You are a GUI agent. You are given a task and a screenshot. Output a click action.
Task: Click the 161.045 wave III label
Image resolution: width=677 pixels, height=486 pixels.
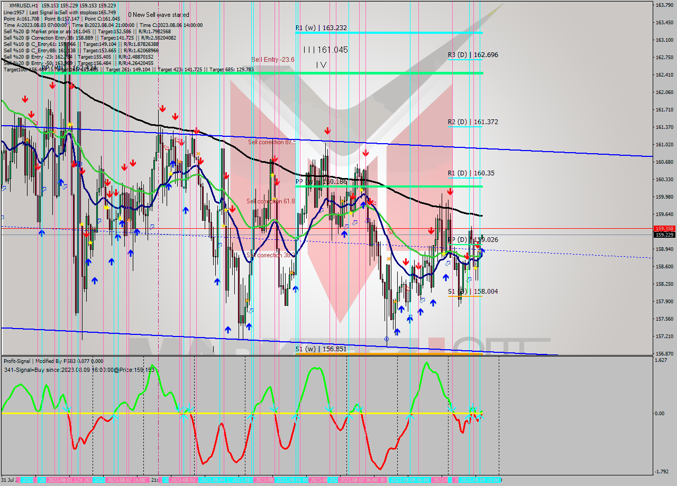(x=325, y=50)
